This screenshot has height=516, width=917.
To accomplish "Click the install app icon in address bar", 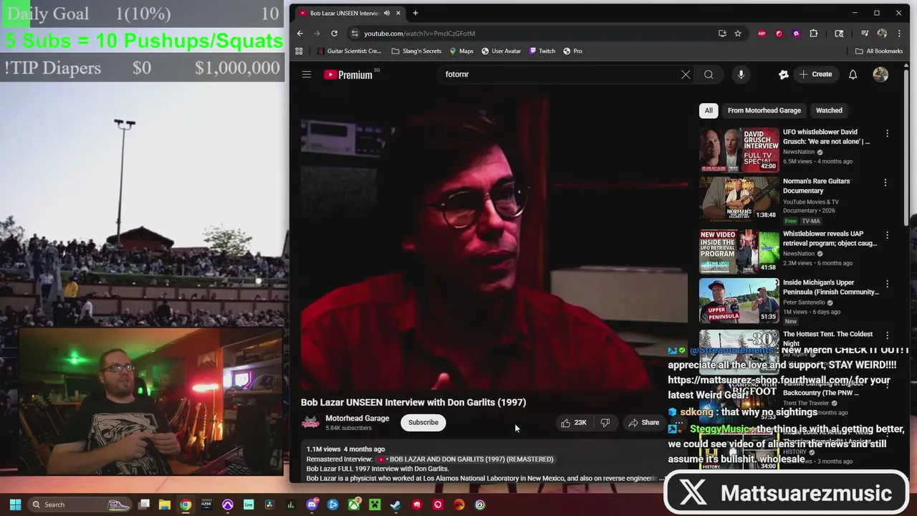I will (722, 33).
